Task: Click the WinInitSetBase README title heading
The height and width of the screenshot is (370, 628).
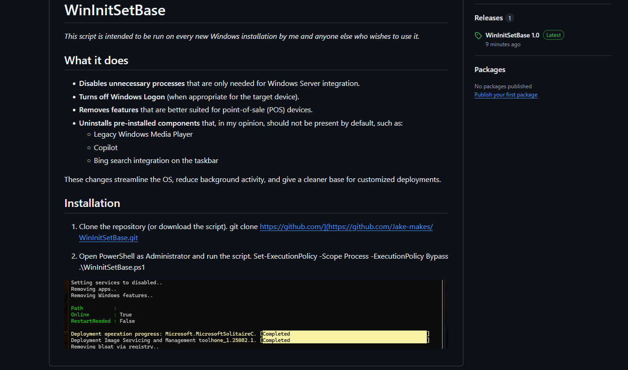Action: click(115, 10)
